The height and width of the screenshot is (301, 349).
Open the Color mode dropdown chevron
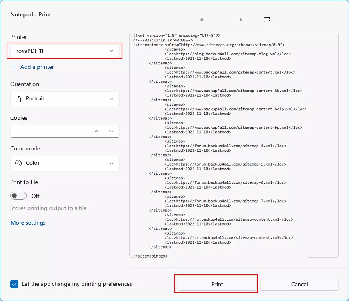[x=111, y=163]
